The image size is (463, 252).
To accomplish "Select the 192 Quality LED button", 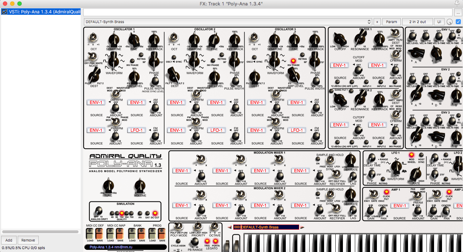I will 122,213.
